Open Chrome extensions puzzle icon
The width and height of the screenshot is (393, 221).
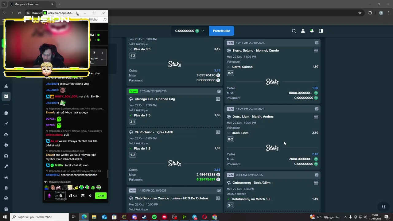click(370, 13)
